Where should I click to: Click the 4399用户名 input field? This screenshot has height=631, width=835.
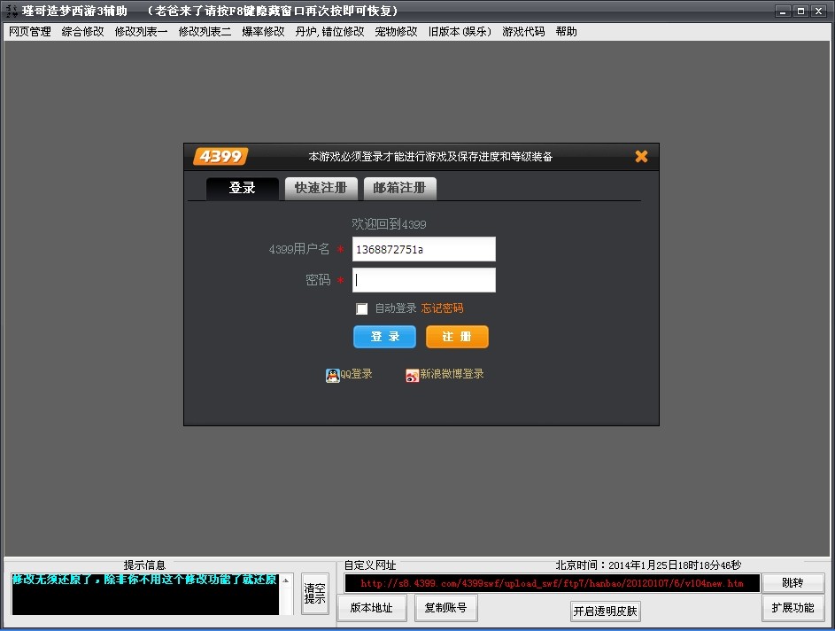tap(423, 249)
